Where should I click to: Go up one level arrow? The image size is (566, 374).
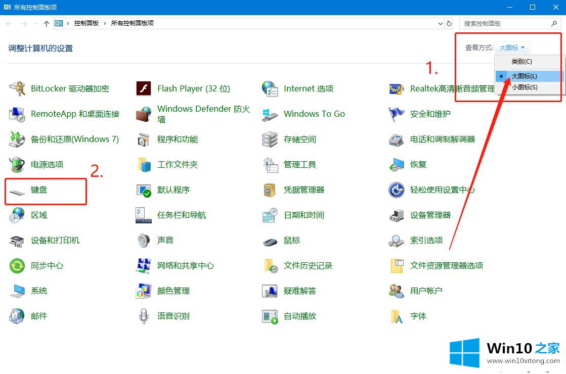coord(46,23)
